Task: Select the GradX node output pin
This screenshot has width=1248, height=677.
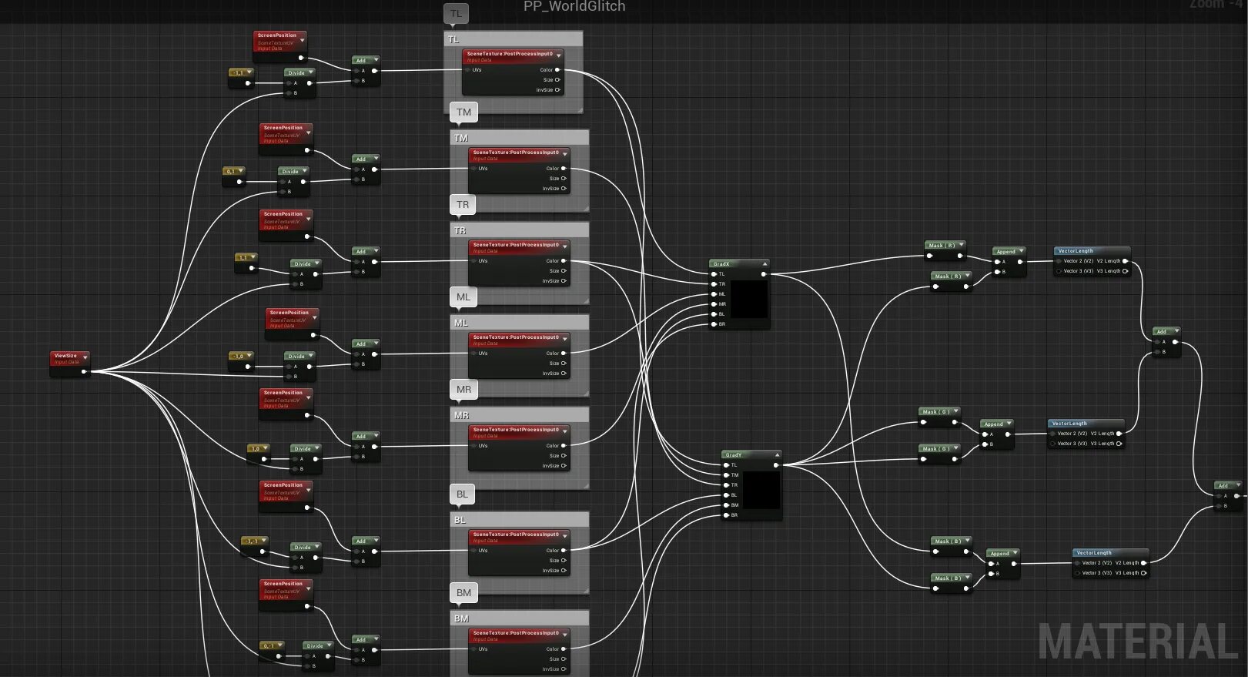Action: (x=764, y=274)
